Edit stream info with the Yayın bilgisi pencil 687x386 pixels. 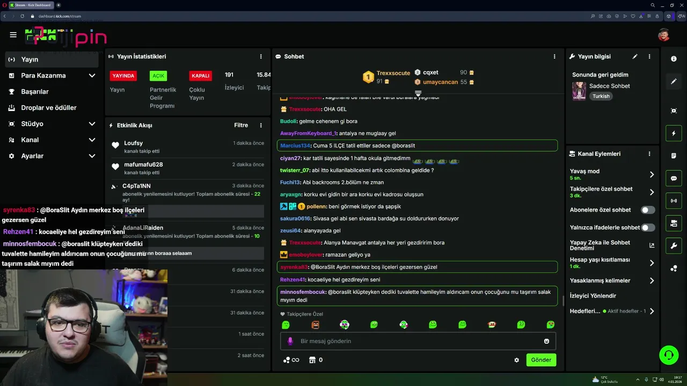point(635,56)
